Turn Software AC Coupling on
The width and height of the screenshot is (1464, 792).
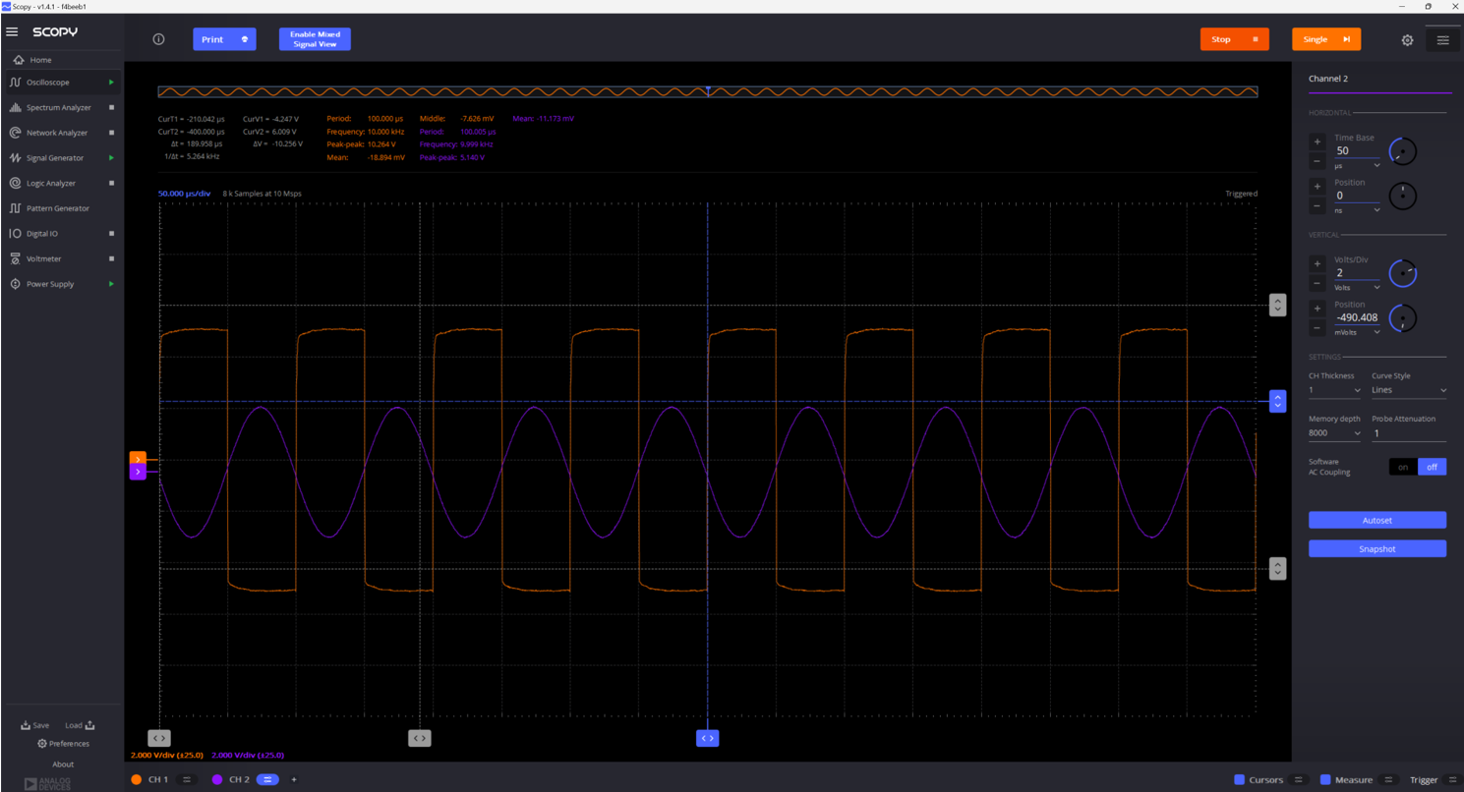coord(1403,467)
